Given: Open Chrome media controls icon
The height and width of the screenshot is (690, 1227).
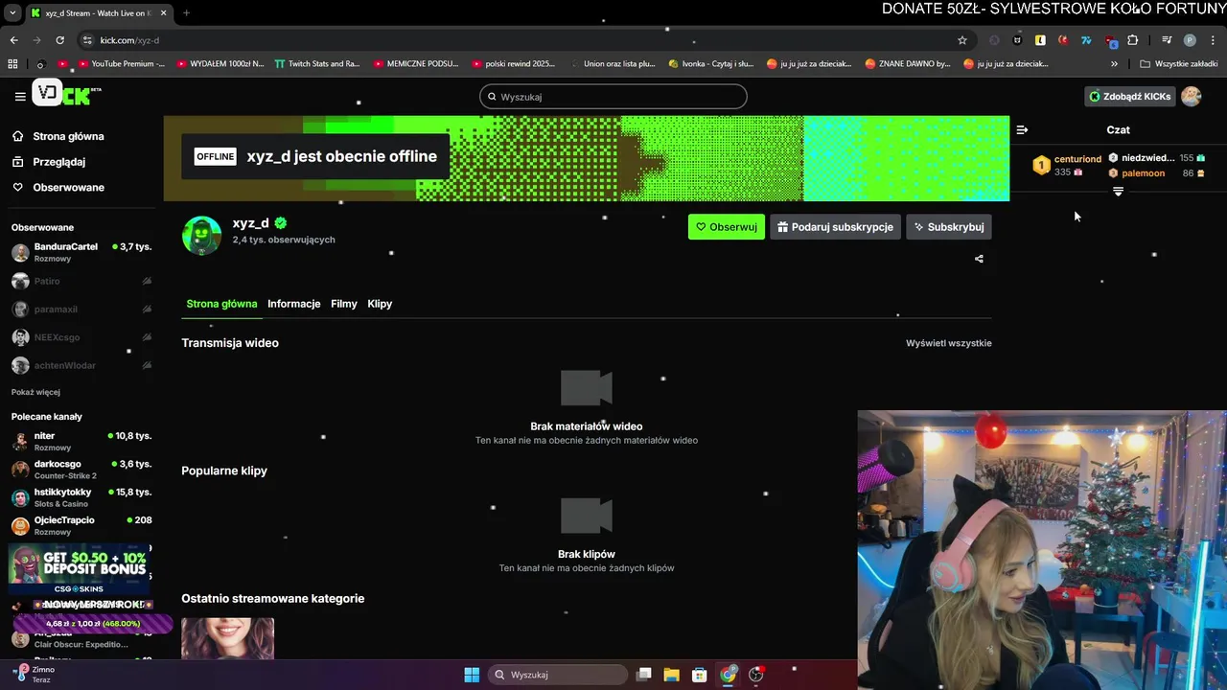Looking at the screenshot, I should [x=1167, y=40].
